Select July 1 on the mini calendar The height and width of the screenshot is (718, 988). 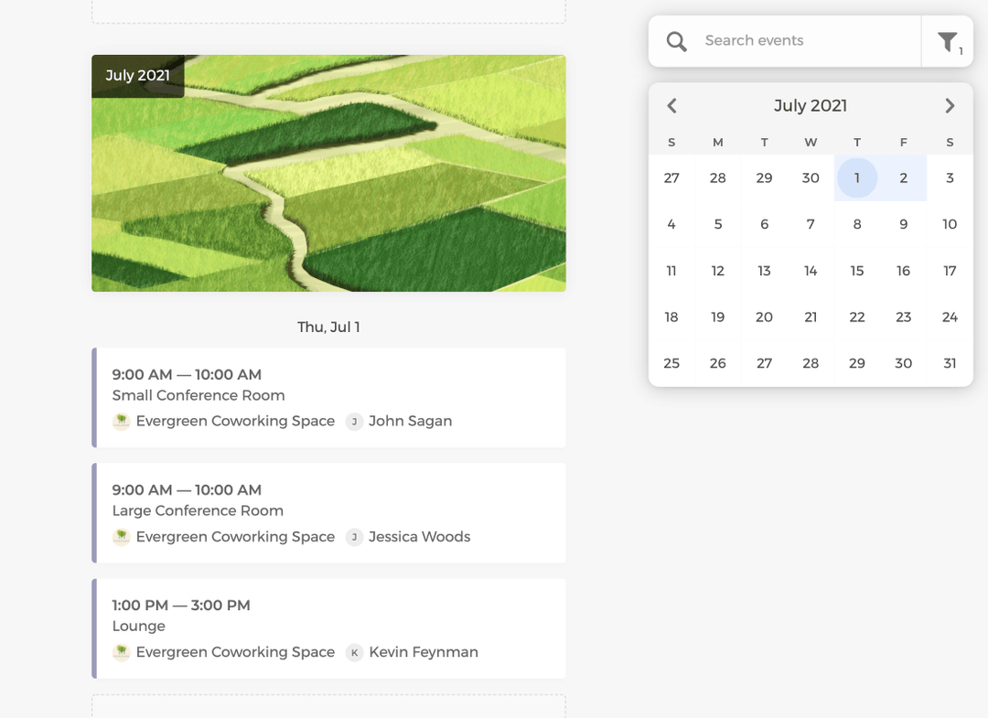pos(857,177)
